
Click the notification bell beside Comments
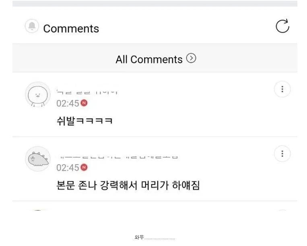coord(32,27)
